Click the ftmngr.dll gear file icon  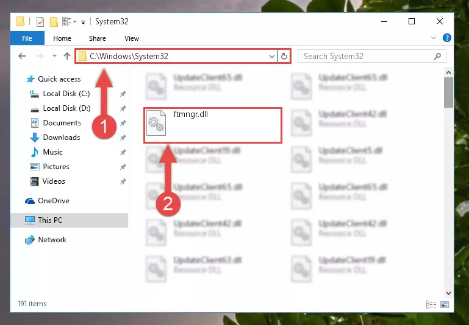[x=156, y=123]
